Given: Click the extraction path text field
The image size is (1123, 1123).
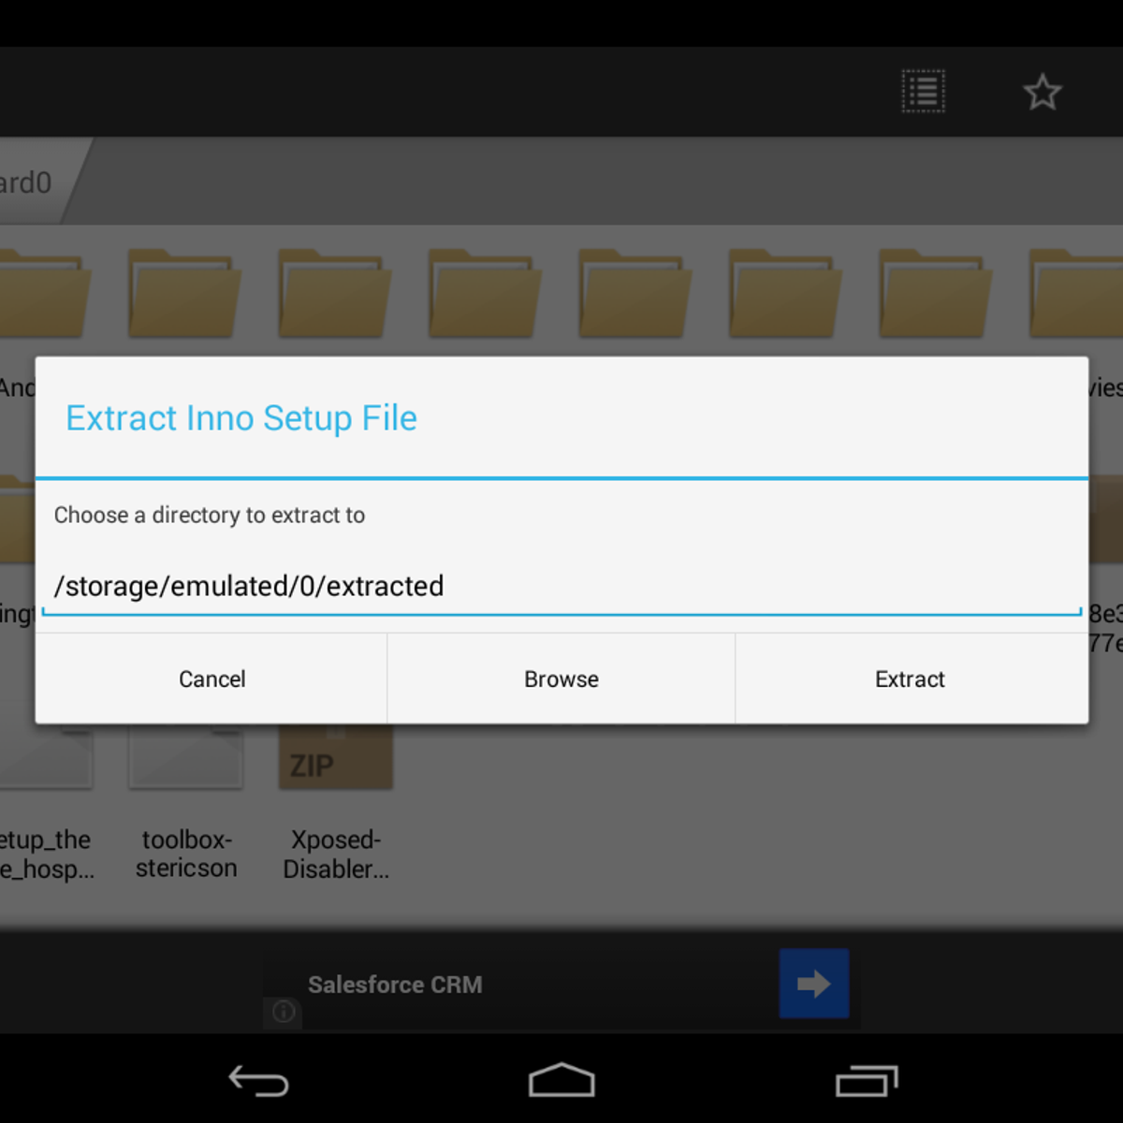Looking at the screenshot, I should tap(561, 587).
